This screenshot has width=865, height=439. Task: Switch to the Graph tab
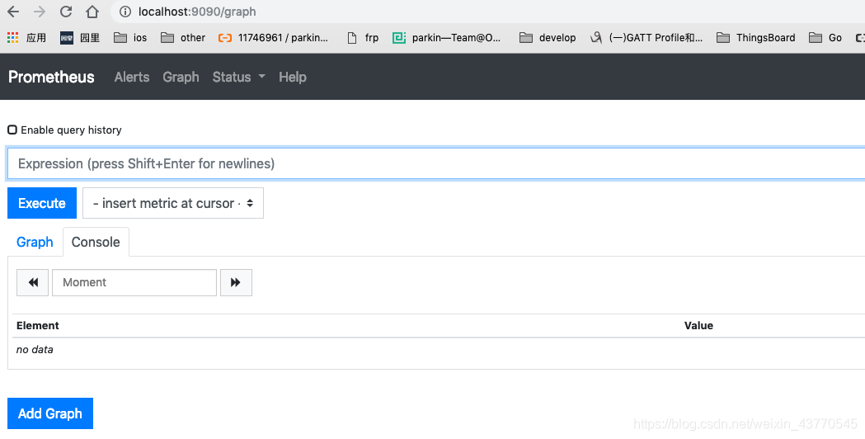pyautogui.click(x=35, y=242)
